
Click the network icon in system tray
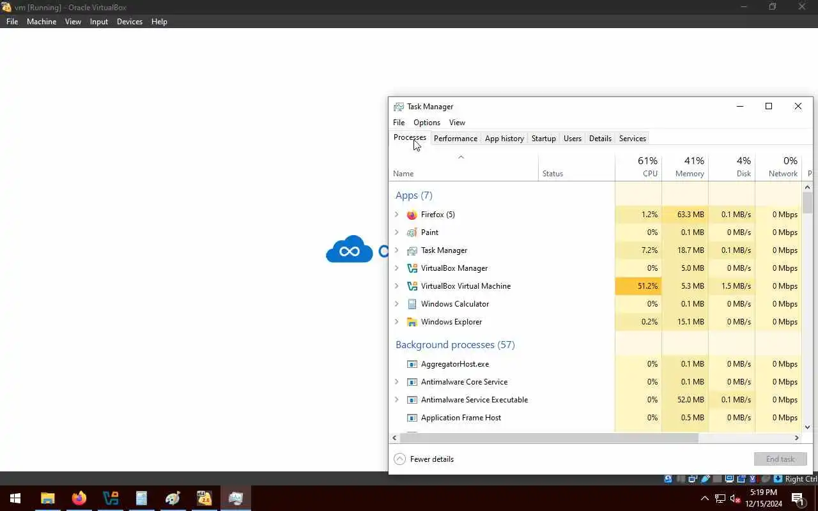click(720, 499)
